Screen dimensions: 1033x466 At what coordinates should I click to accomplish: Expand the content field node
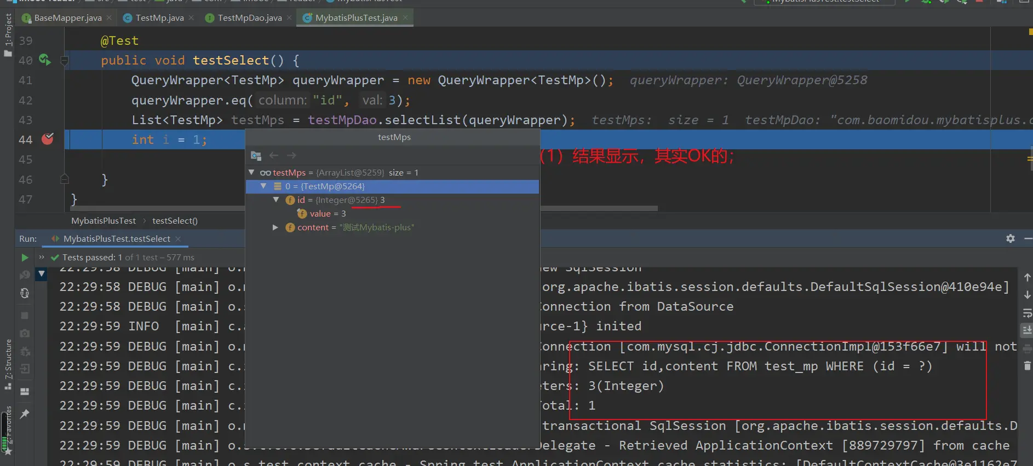(276, 228)
